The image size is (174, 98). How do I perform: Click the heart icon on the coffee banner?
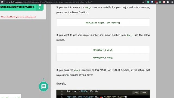tap(40, 5)
